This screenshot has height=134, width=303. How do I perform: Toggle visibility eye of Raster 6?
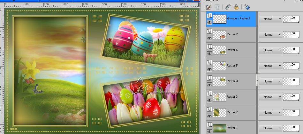[209, 54]
